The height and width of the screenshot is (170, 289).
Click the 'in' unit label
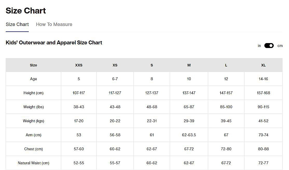259,46
